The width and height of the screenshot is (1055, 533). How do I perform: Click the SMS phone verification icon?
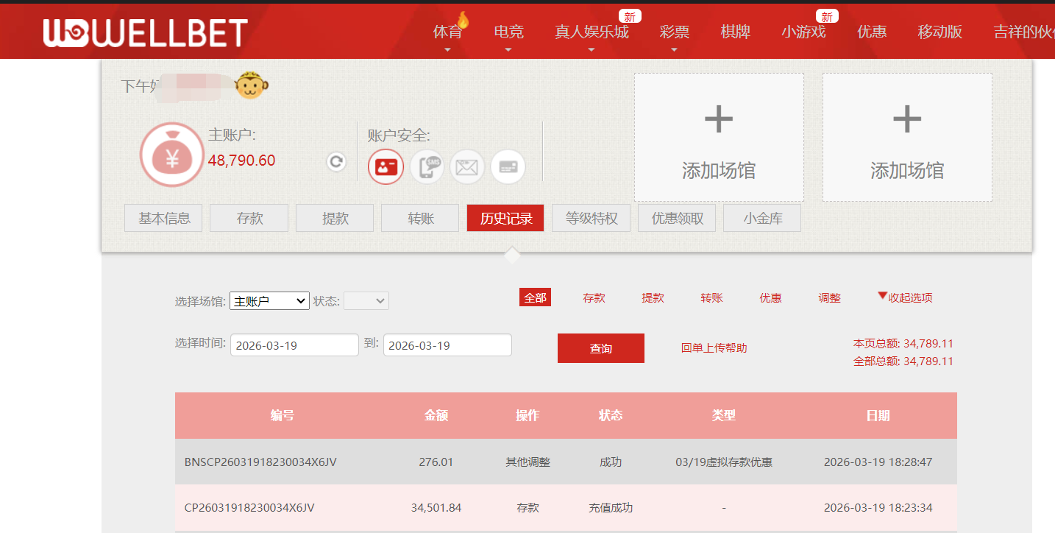tap(427, 166)
